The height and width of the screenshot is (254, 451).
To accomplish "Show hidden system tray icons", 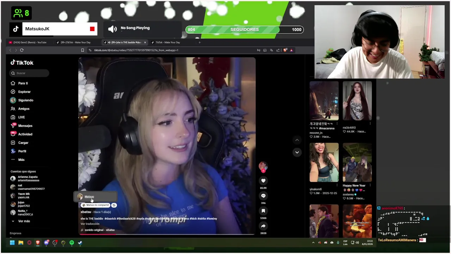I will pos(313,243).
